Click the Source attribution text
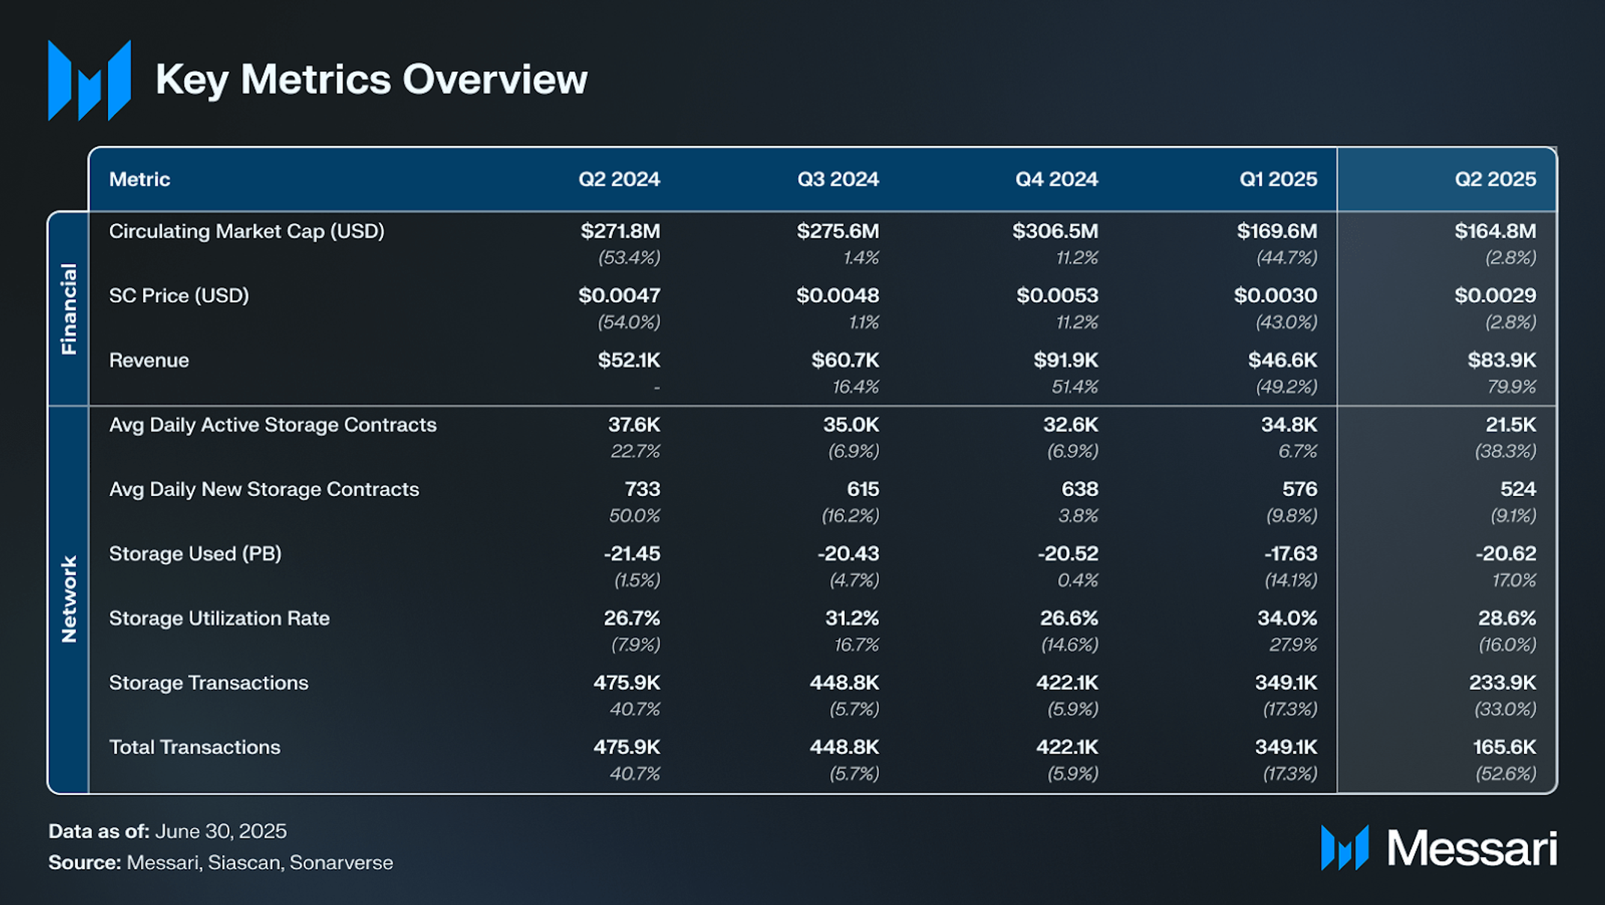 [x=220, y=862]
